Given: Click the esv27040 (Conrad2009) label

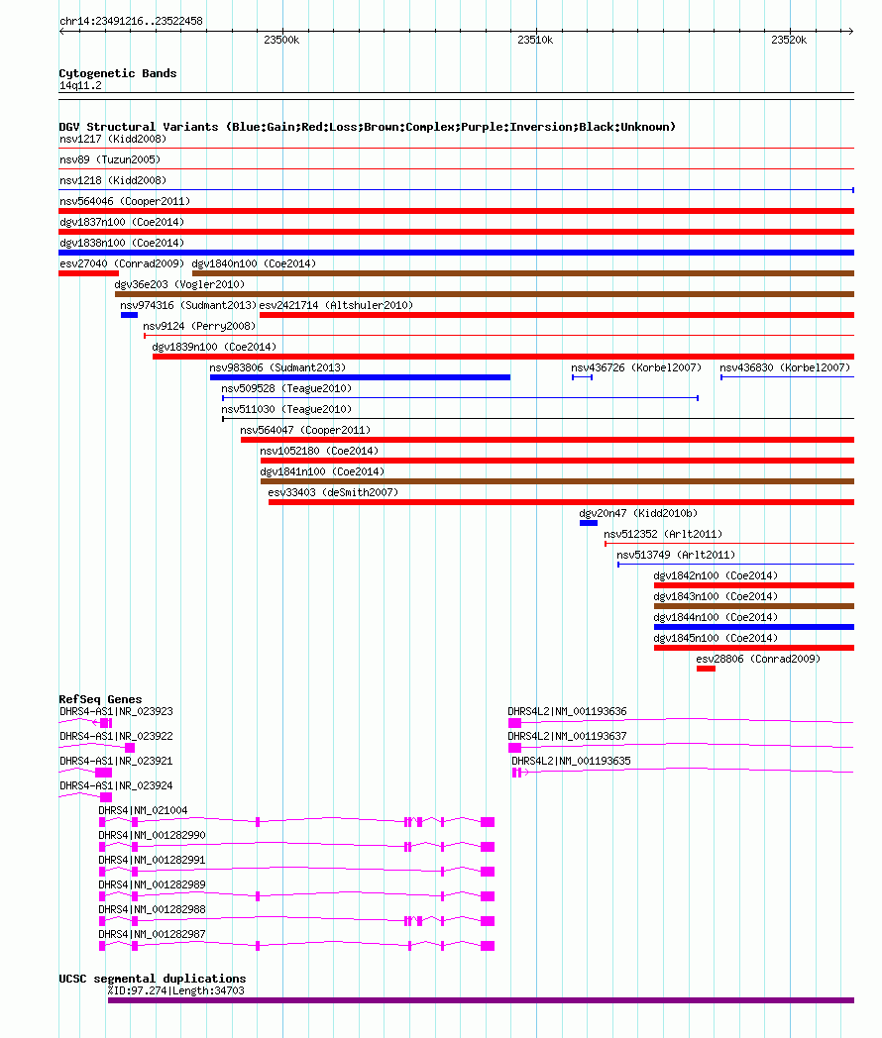Looking at the screenshot, I should 122,263.
